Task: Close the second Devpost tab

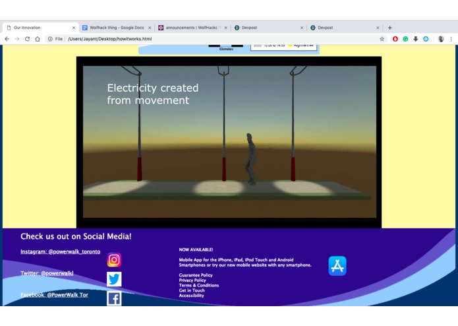Action: tap(378, 28)
